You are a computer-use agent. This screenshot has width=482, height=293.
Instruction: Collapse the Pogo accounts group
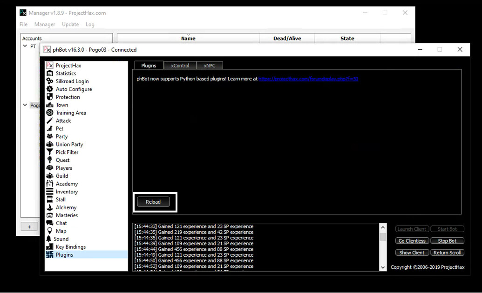pyautogui.click(x=25, y=105)
